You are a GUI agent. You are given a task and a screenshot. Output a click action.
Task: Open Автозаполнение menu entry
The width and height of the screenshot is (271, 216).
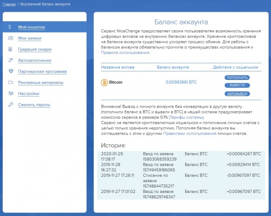(x=35, y=61)
